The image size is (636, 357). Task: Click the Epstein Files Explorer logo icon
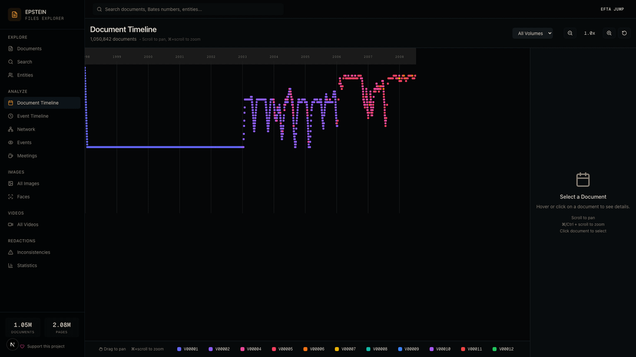click(15, 15)
